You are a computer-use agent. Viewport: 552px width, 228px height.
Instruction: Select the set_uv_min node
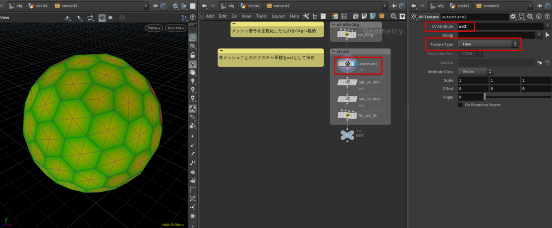coord(348,82)
